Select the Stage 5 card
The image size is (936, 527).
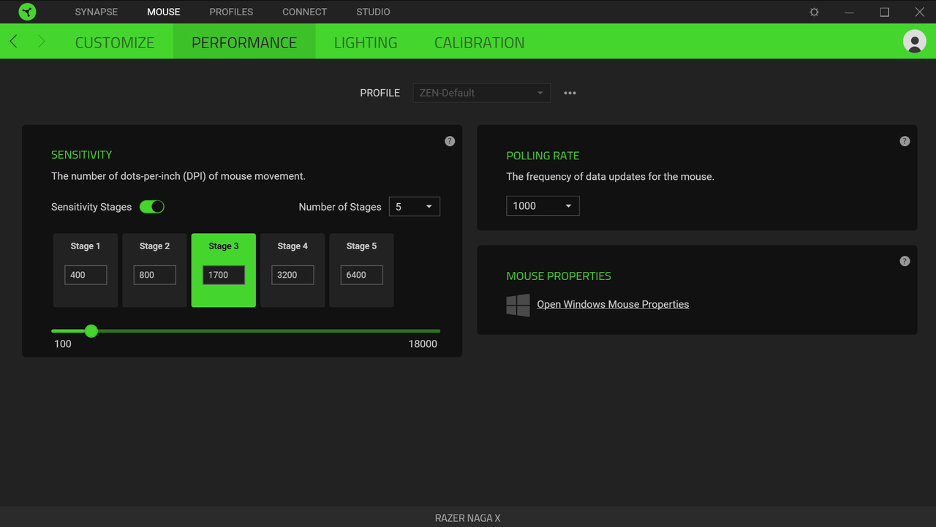click(361, 270)
